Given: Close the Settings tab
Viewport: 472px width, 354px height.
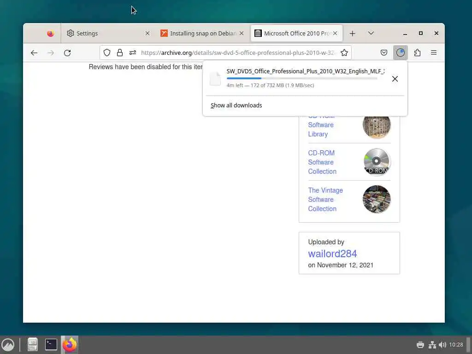Looking at the screenshot, I should pyautogui.click(x=147, y=33).
